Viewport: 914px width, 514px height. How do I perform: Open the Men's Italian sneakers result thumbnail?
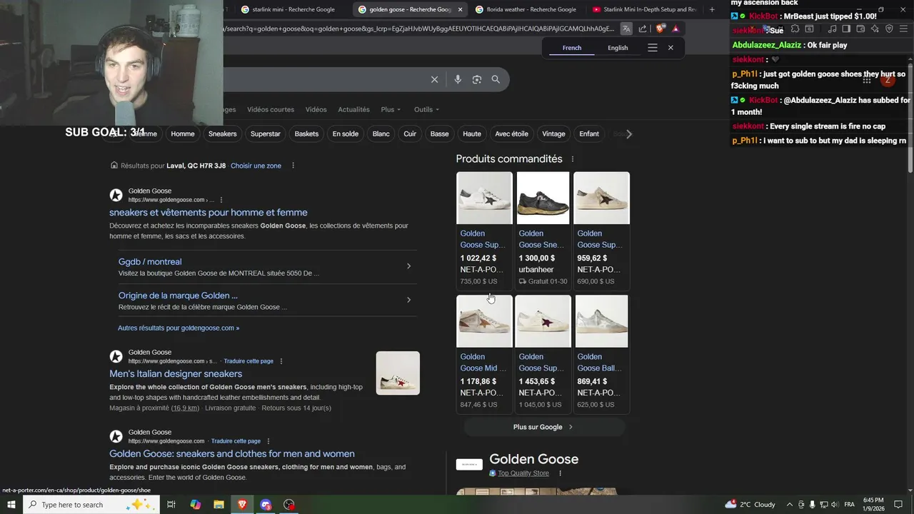click(x=398, y=373)
